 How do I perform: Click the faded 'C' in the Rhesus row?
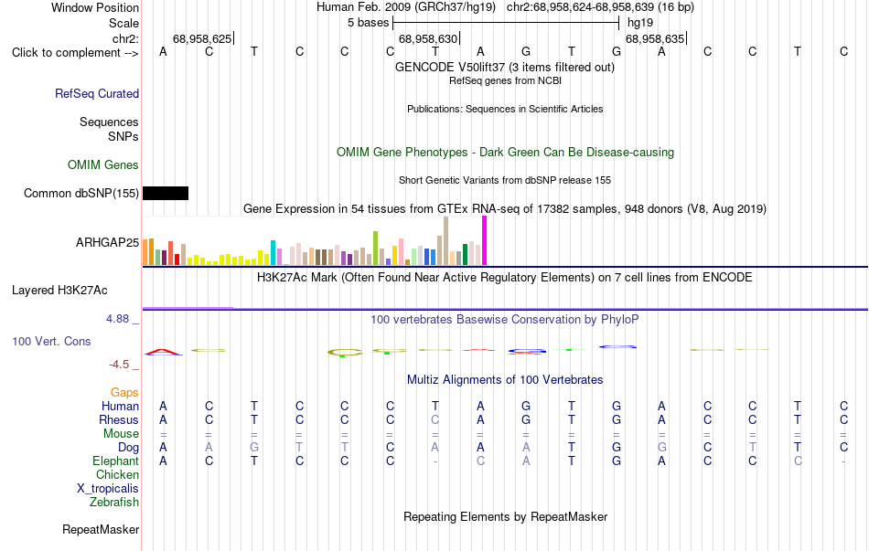[435, 420]
